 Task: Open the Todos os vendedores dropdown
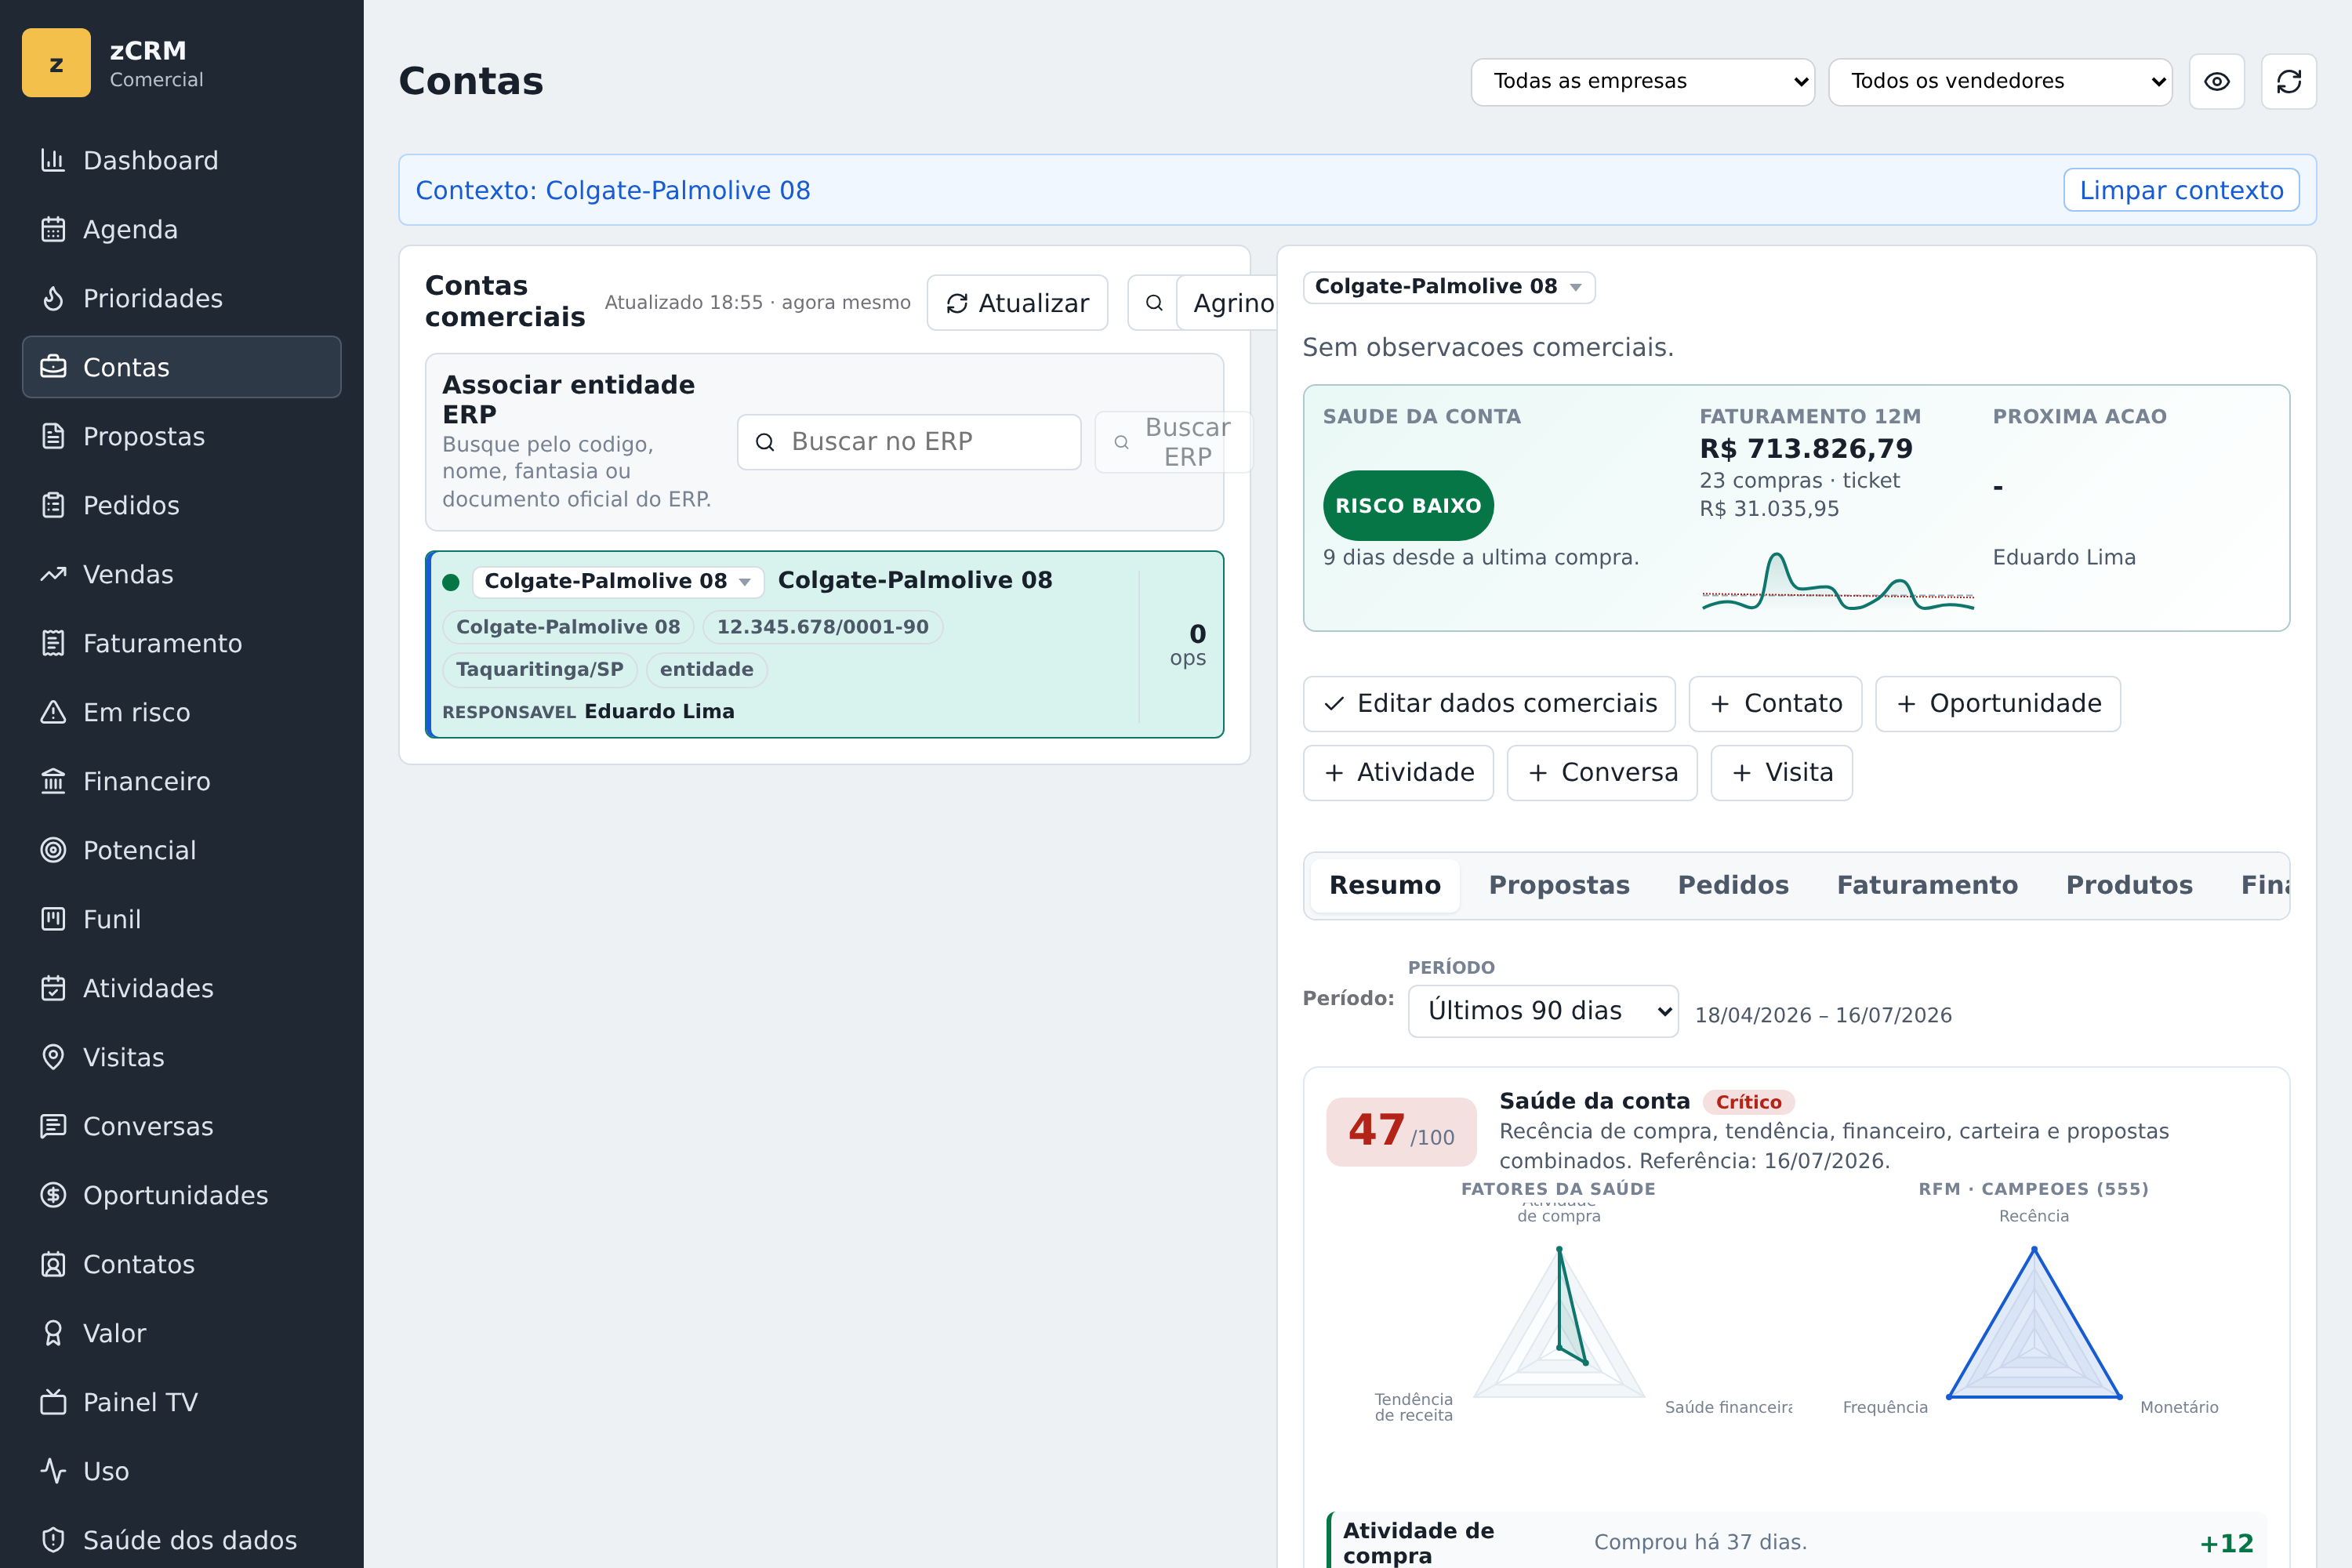(x=1999, y=81)
